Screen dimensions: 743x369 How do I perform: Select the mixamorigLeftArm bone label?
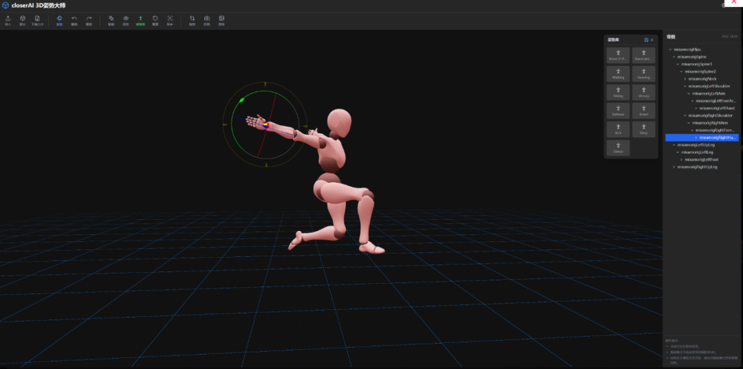(709, 93)
